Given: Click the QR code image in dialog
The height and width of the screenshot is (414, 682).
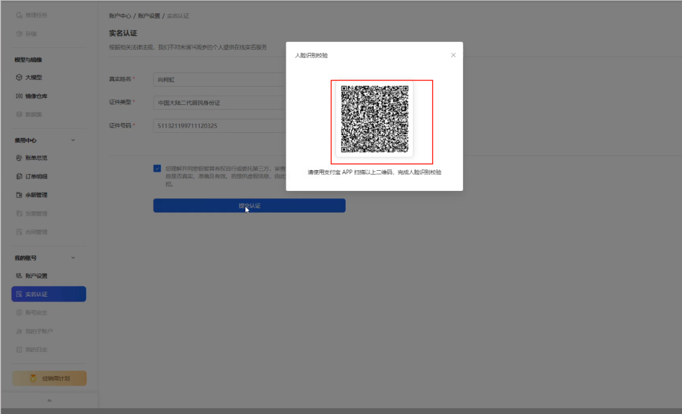Looking at the screenshot, I should 374,119.
